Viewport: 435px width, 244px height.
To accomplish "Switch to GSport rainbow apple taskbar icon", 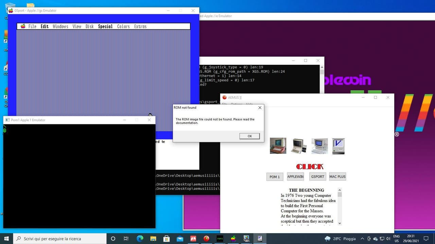I will tap(233, 239).
